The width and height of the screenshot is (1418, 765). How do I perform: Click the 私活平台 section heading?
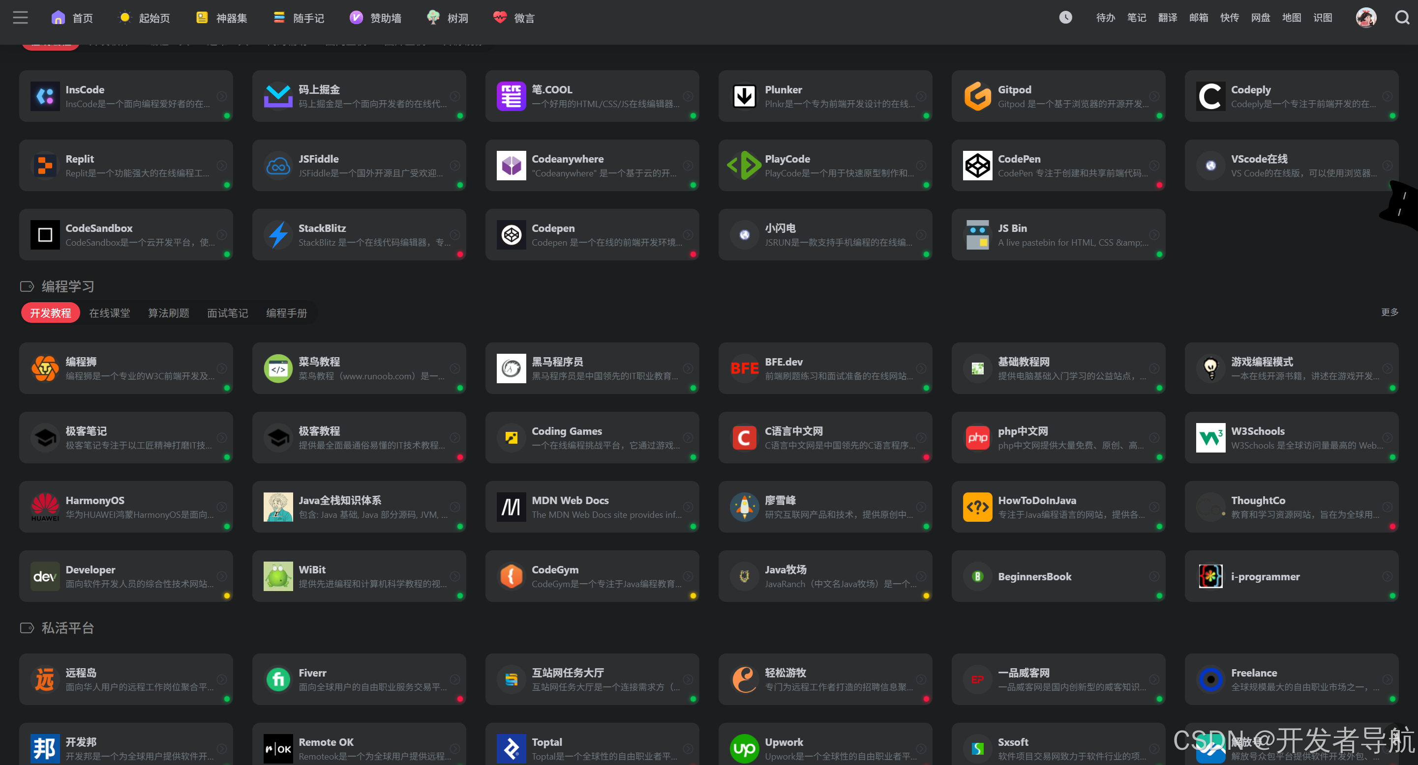click(68, 628)
